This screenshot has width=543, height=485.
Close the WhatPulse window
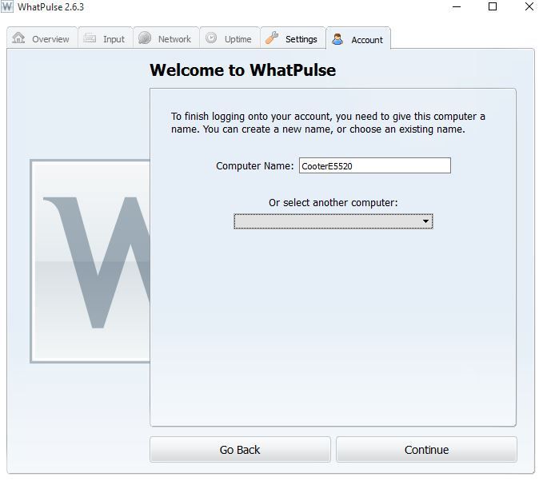click(x=529, y=6)
